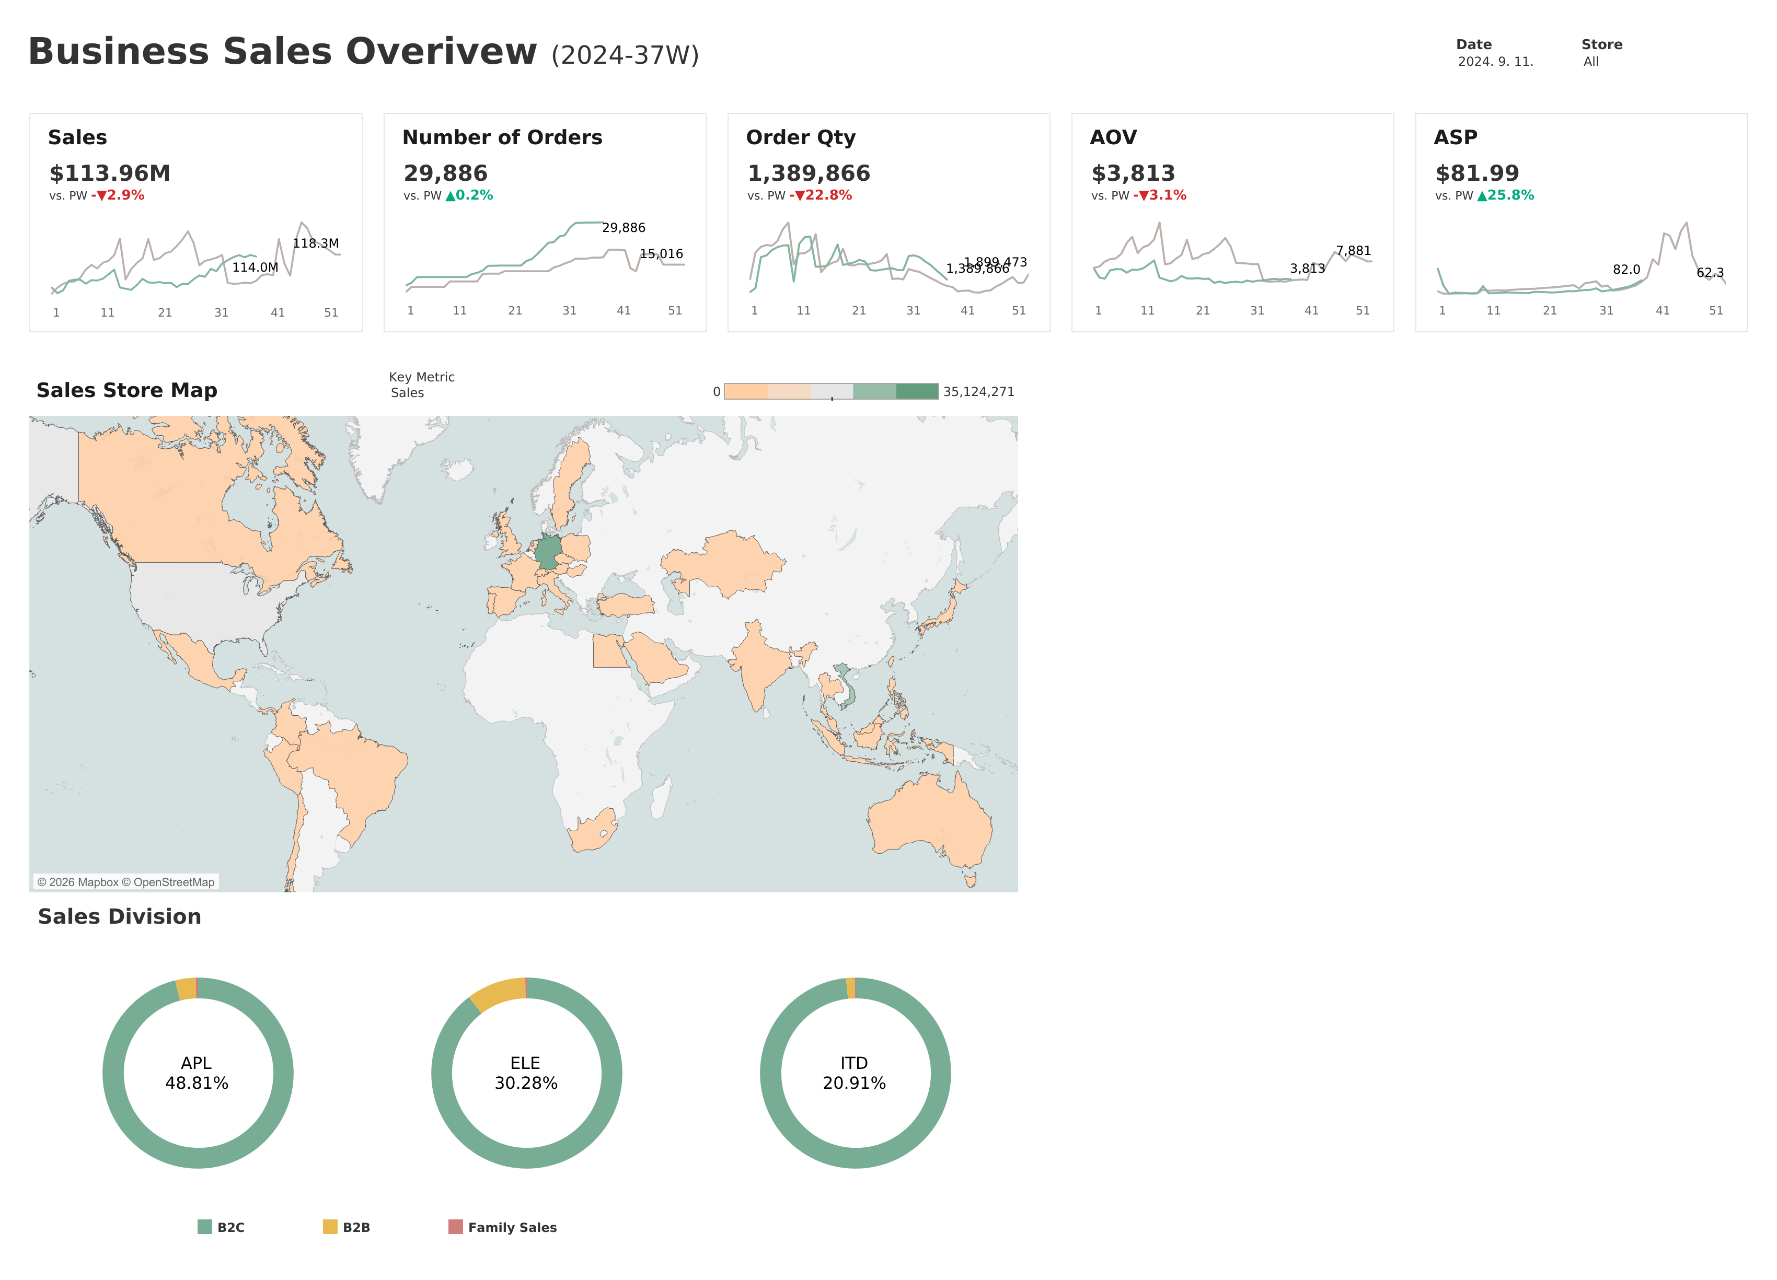The image size is (1777, 1280).
Task: Click the B2B legend color square
Action: [x=330, y=1227]
